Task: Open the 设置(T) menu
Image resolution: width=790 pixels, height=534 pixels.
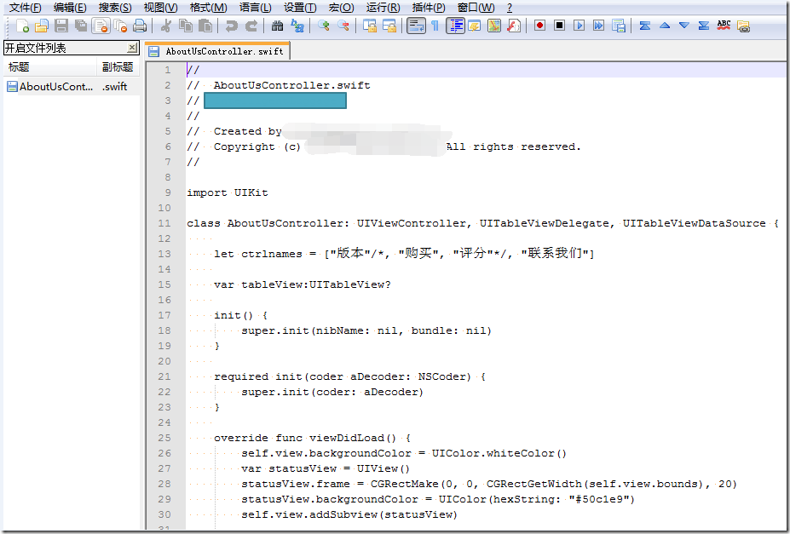Action: 300,8
